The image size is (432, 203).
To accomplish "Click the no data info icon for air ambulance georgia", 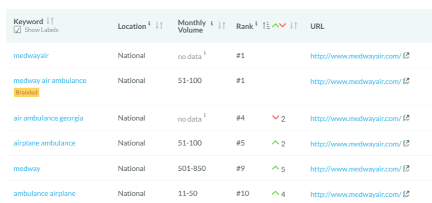I will (205, 115).
